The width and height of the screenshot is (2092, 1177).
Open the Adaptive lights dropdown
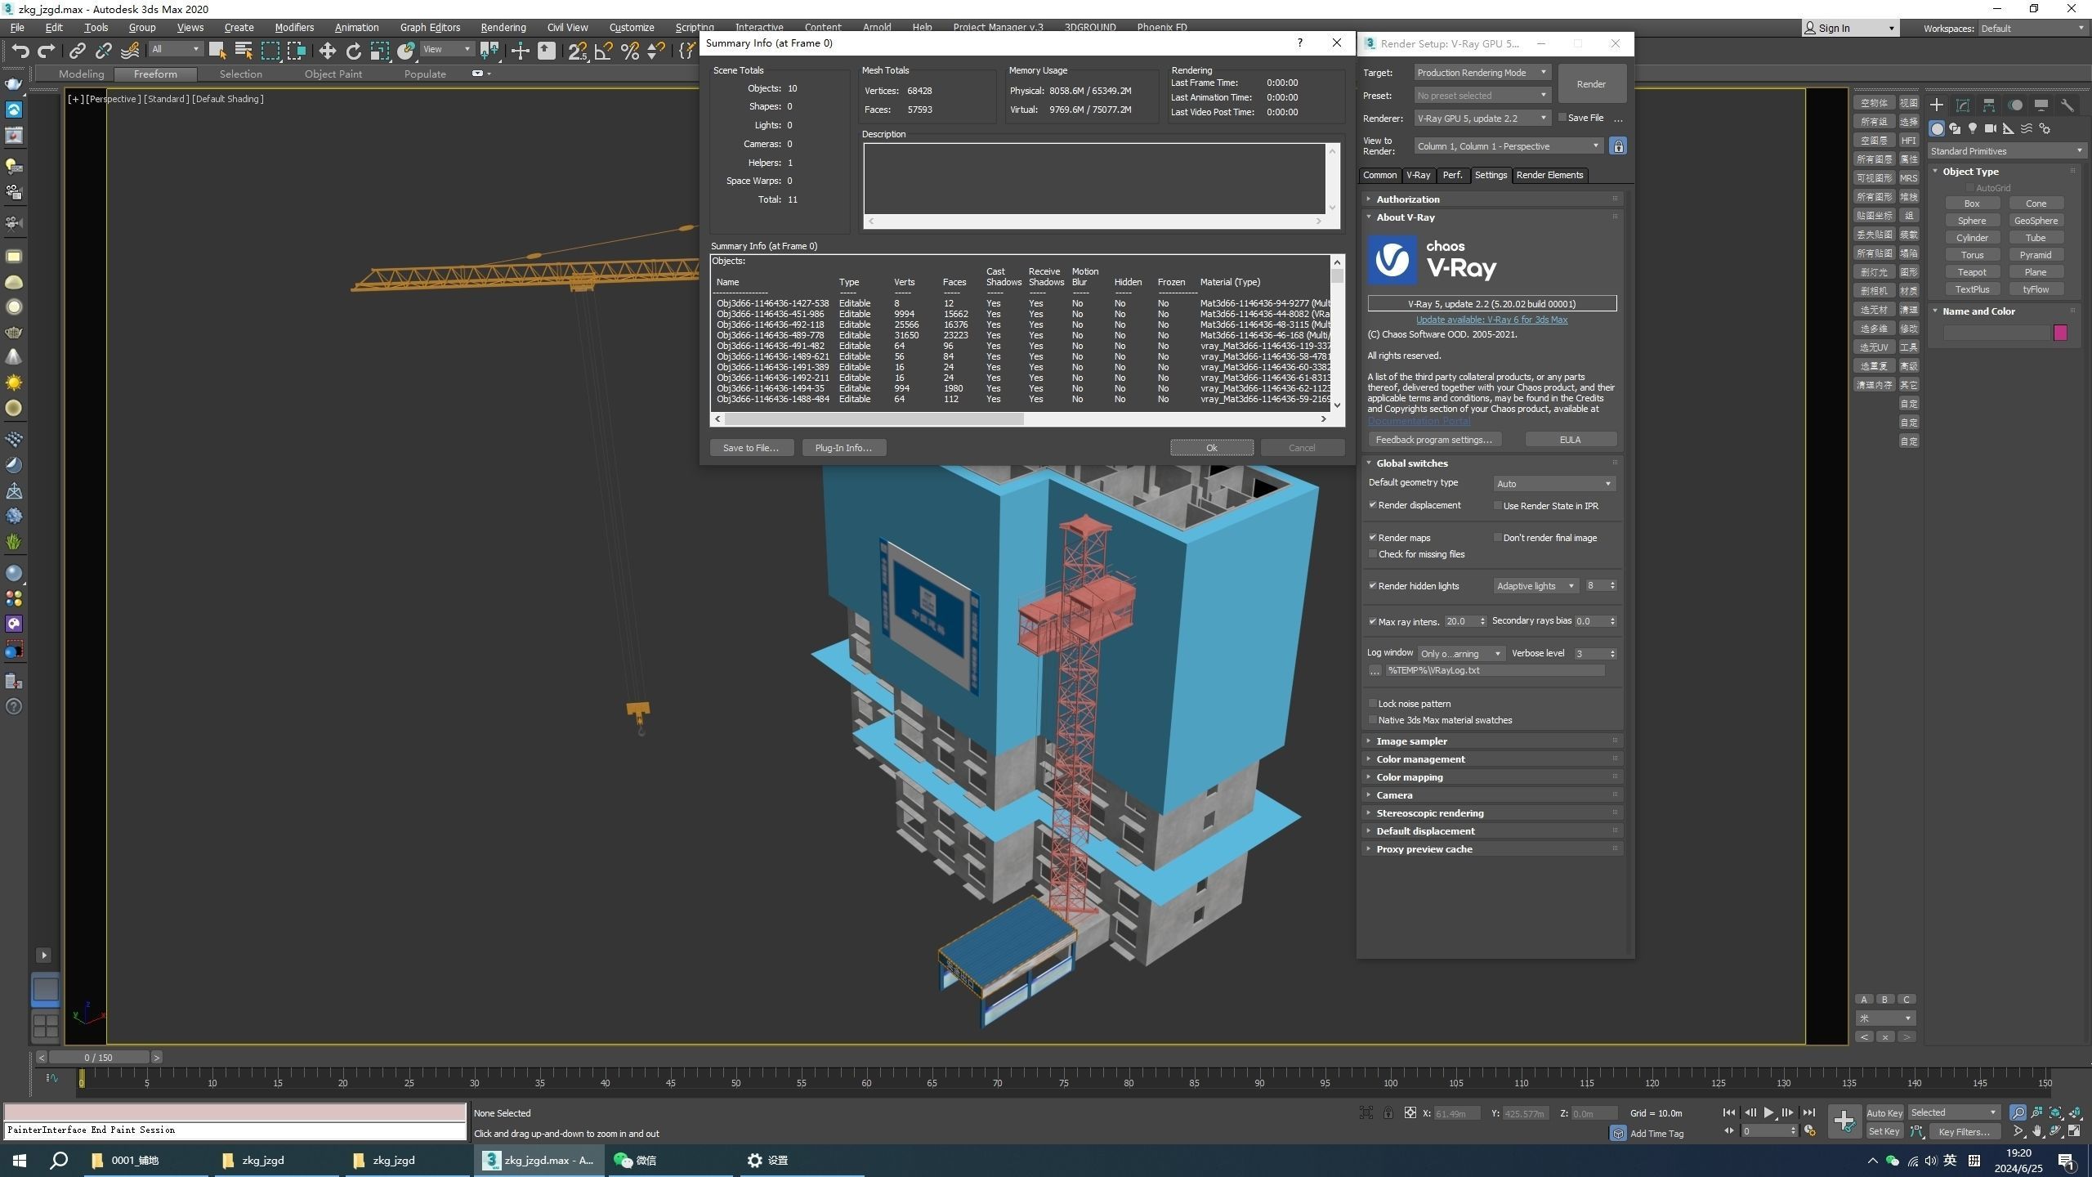(x=1535, y=586)
